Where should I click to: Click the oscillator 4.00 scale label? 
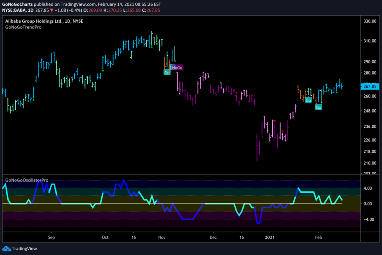[x=367, y=188]
